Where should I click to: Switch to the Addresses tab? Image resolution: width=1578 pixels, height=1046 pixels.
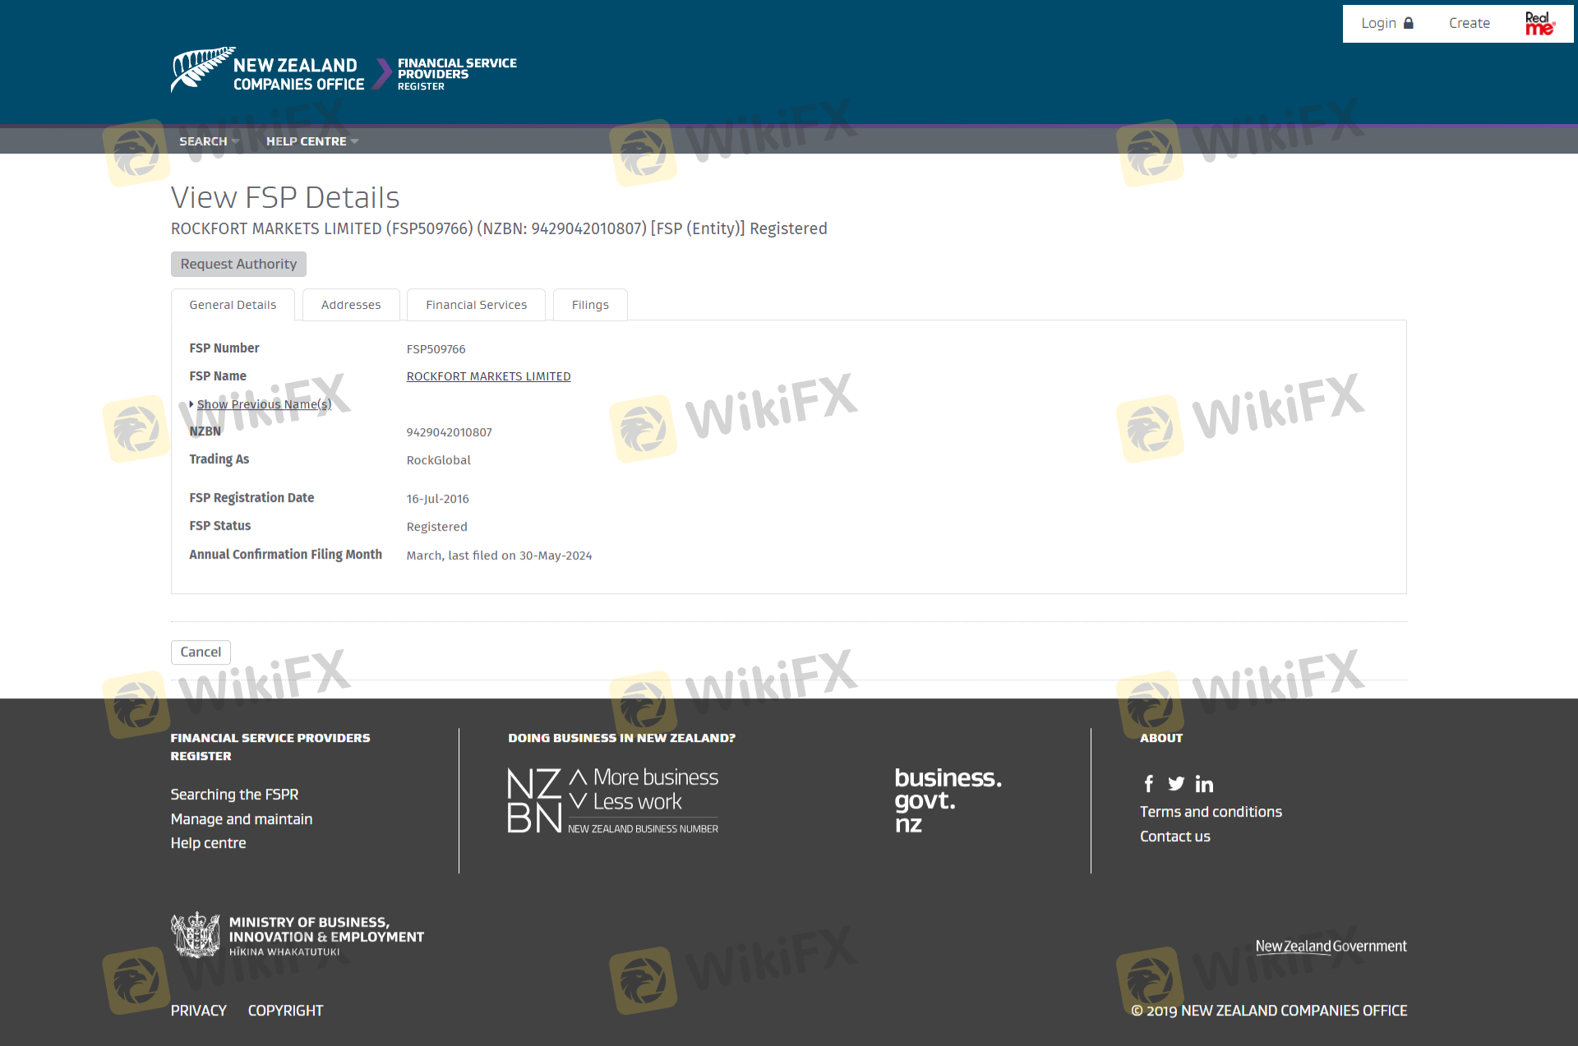coord(351,305)
